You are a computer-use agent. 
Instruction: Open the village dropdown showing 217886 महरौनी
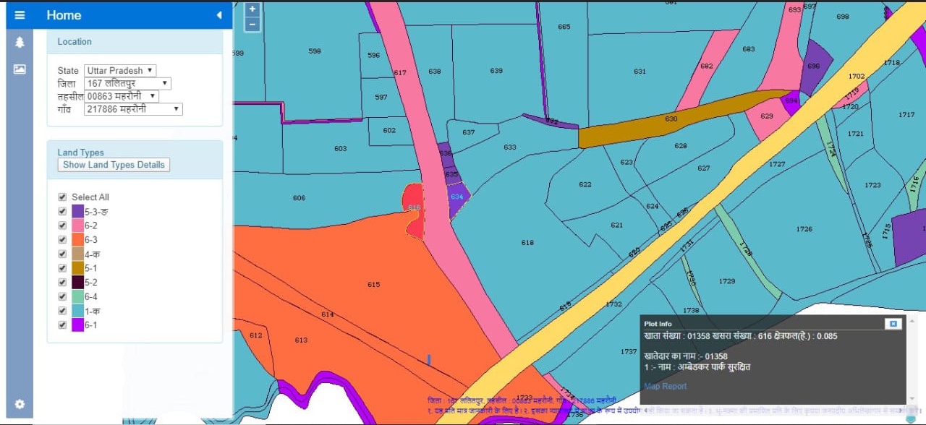point(133,109)
